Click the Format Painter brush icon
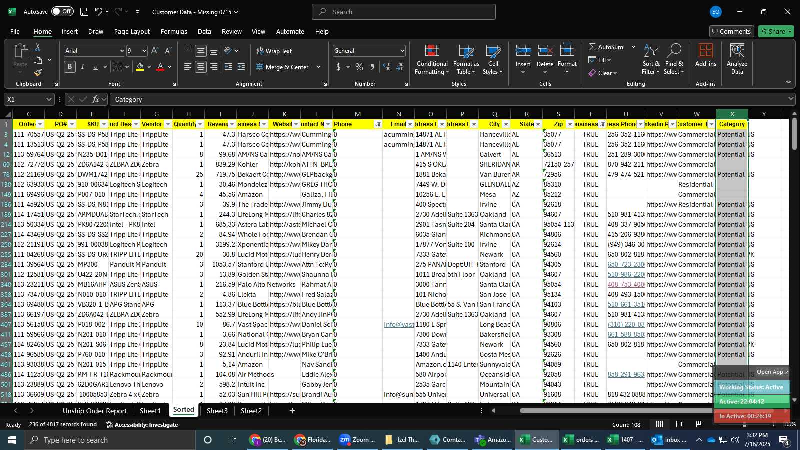Image resolution: width=800 pixels, height=450 pixels. pos(38,73)
